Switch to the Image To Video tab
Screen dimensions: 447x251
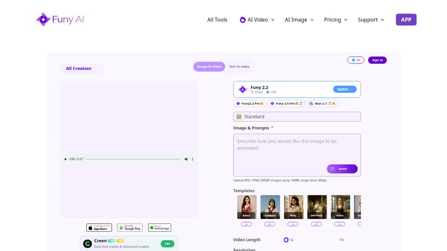point(209,67)
